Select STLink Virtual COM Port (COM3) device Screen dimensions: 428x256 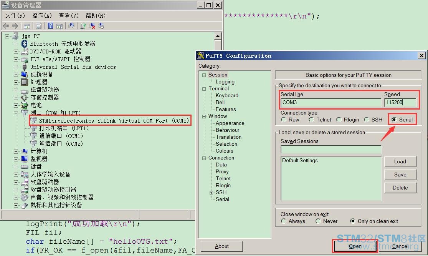pyautogui.click(x=114, y=121)
